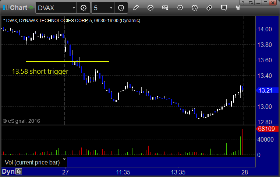Image resolution: width=280 pixels, height=177 pixels.
Task: Expand the symbol dropdown arrow
Action: (x=74, y=8)
